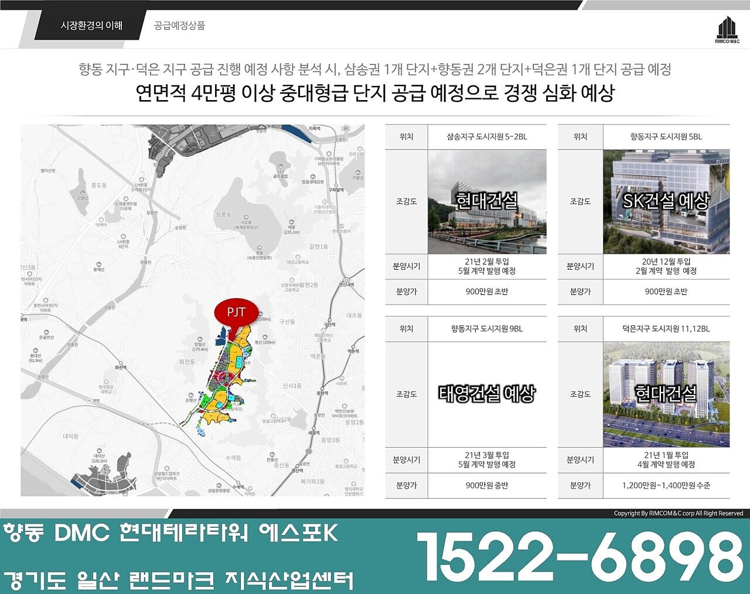Click the 고양CC marker icon on the map
The height and width of the screenshot is (594, 750).
[x=82, y=193]
